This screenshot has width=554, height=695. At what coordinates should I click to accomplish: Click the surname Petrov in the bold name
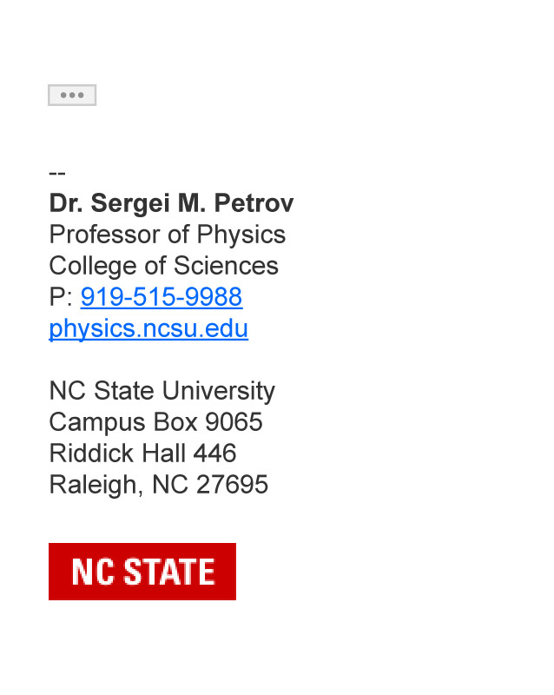coord(254,203)
